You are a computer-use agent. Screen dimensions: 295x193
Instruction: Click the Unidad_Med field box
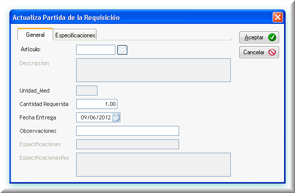87,91
